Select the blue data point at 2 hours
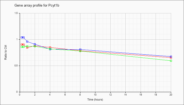184x105 pixels. tap(35, 44)
